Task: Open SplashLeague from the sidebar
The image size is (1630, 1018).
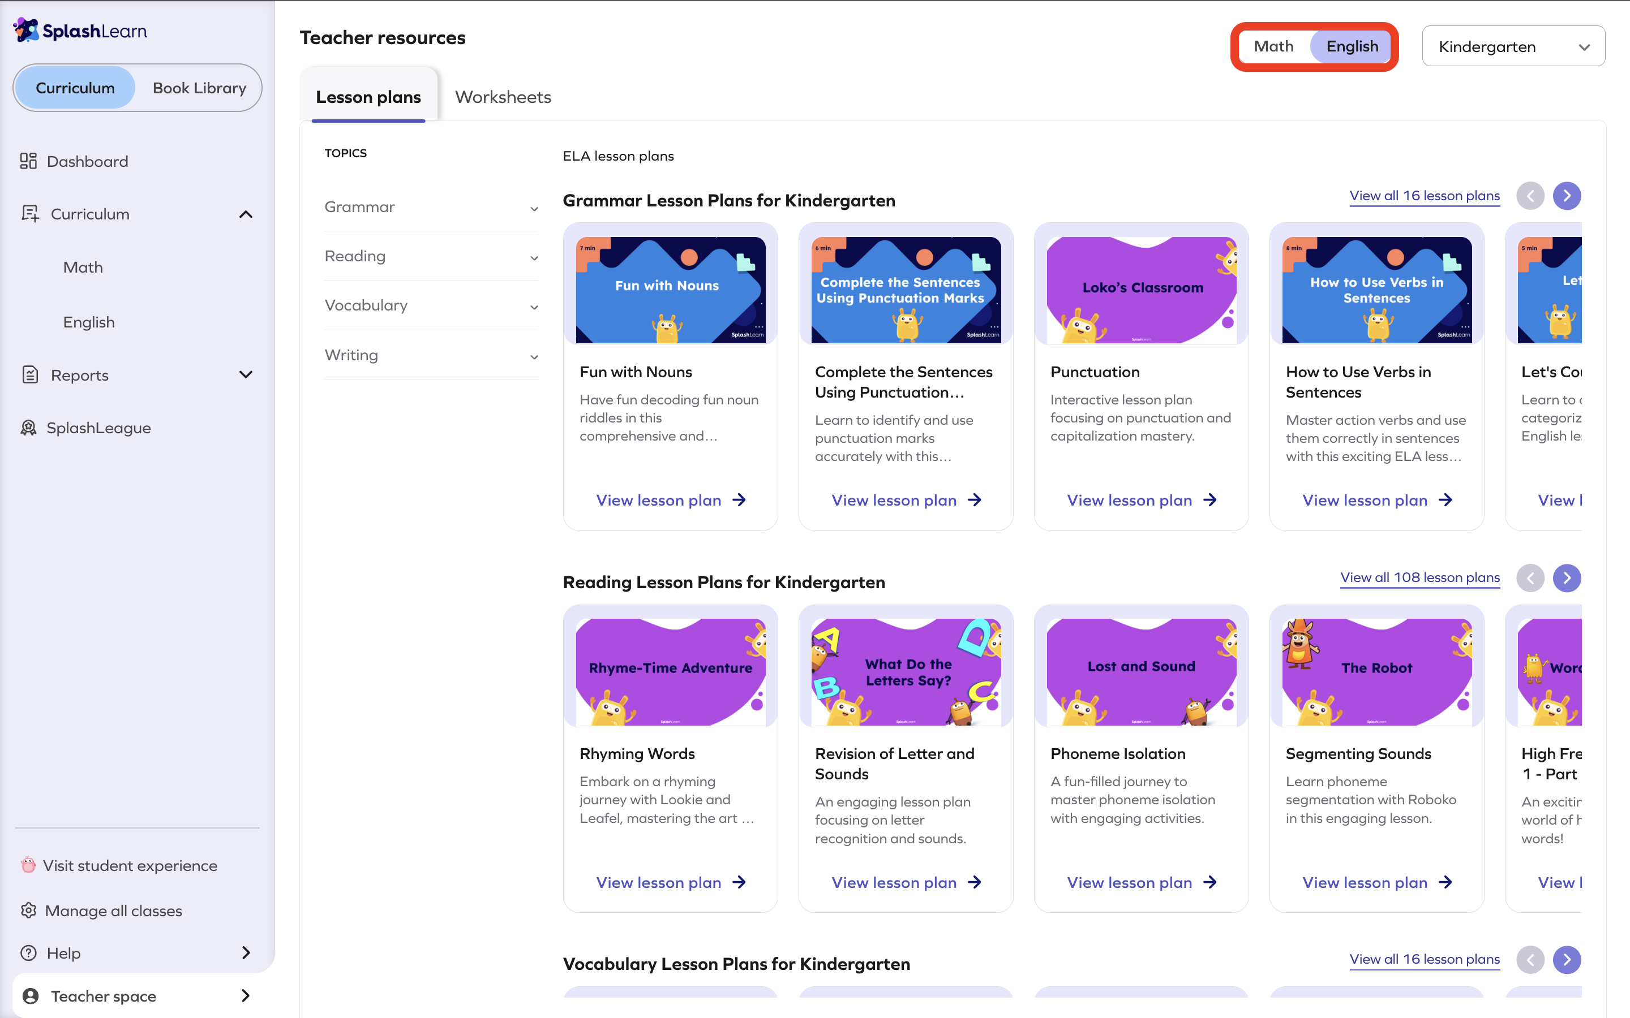Action: tap(98, 428)
